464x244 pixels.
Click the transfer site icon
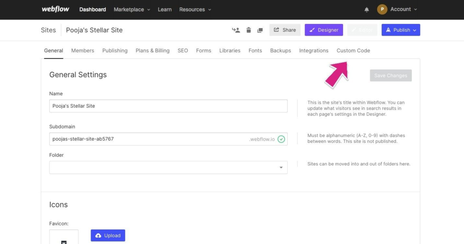click(236, 30)
